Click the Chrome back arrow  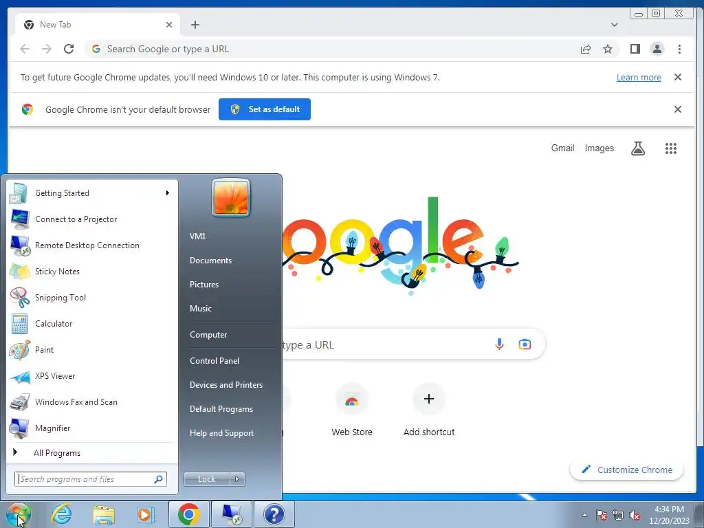tap(25, 49)
